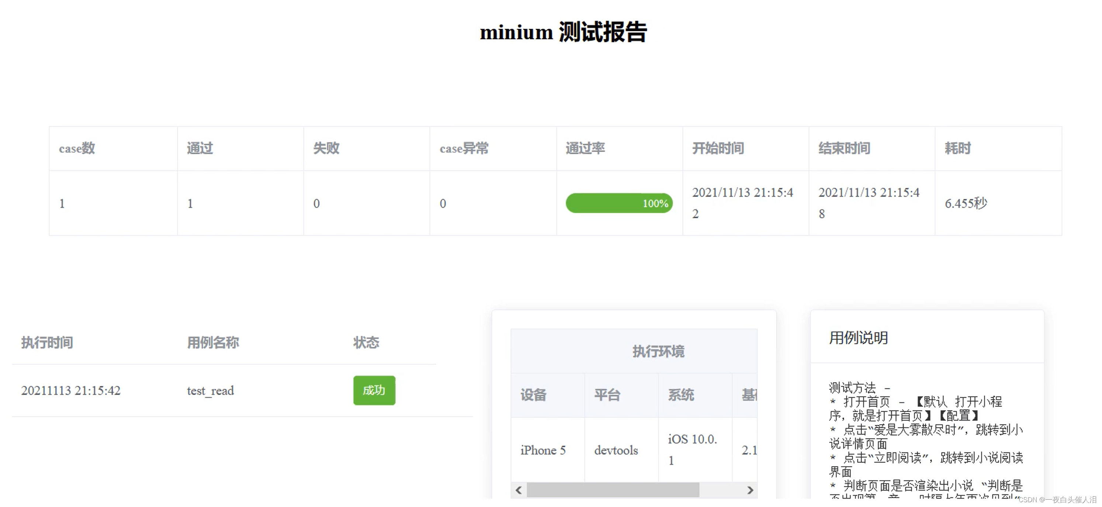Click the 通过 column header
1102x507 pixels.
(x=200, y=148)
